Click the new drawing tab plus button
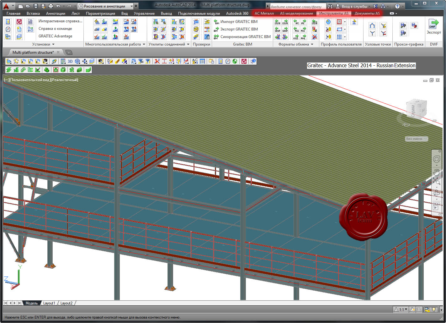 [x=69, y=52]
